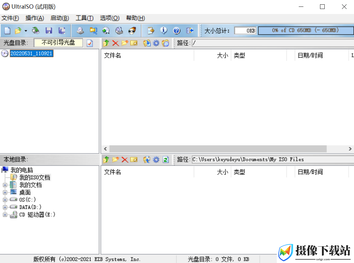Image resolution: width=354 pixels, height=263 pixels.
Task: Sort the local pane by 类型 column
Action: [x=259, y=172]
